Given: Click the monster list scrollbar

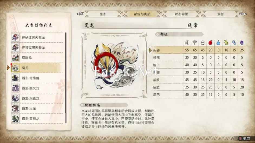Looking at the screenshot, I should tap(66, 78).
